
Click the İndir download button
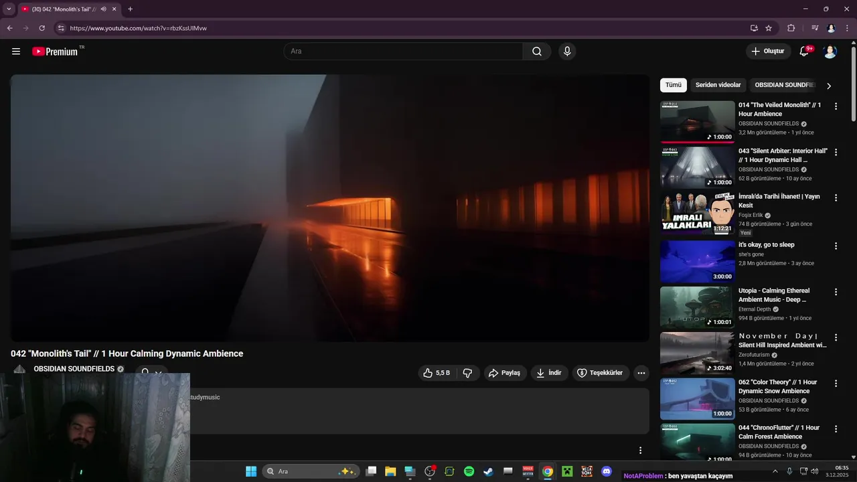(x=549, y=373)
